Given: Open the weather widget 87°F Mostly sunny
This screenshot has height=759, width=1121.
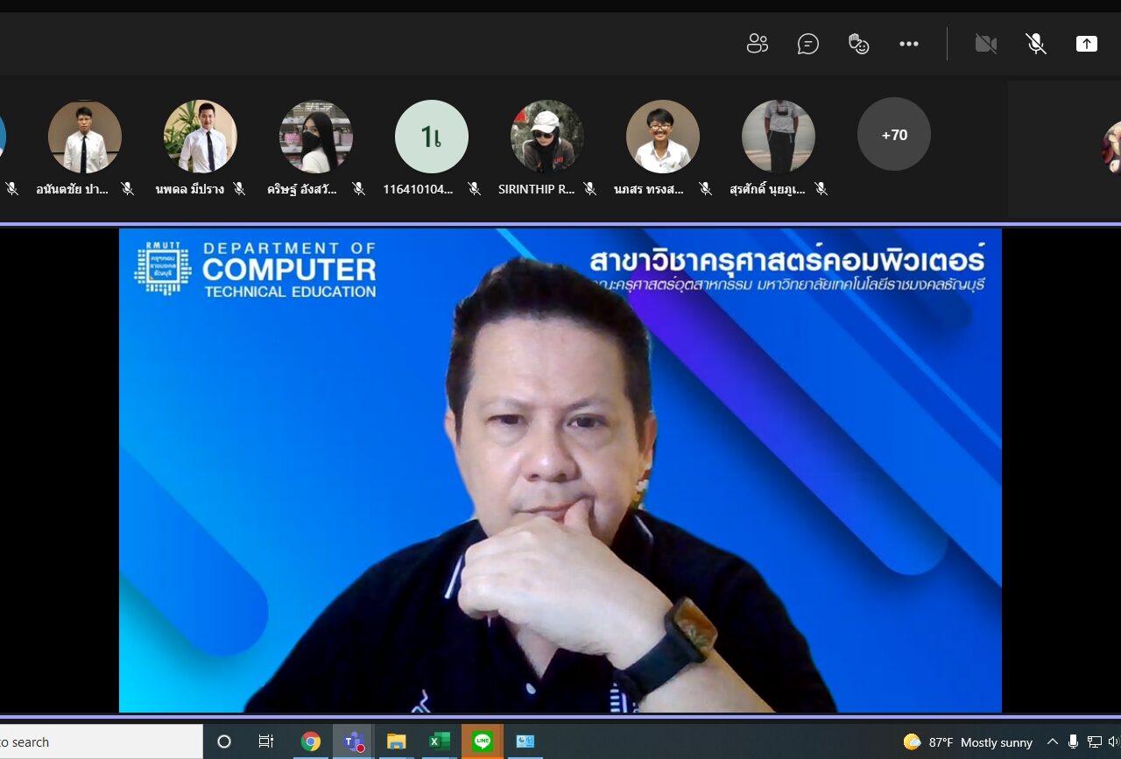Looking at the screenshot, I should tap(968, 742).
